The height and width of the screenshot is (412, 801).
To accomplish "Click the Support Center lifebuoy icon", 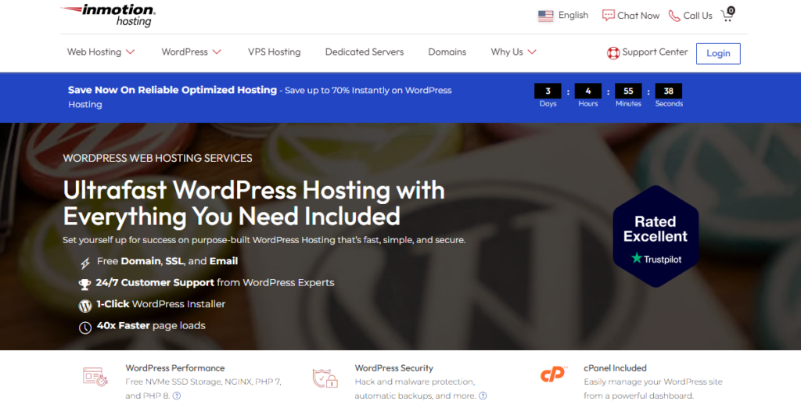I will click(x=613, y=52).
